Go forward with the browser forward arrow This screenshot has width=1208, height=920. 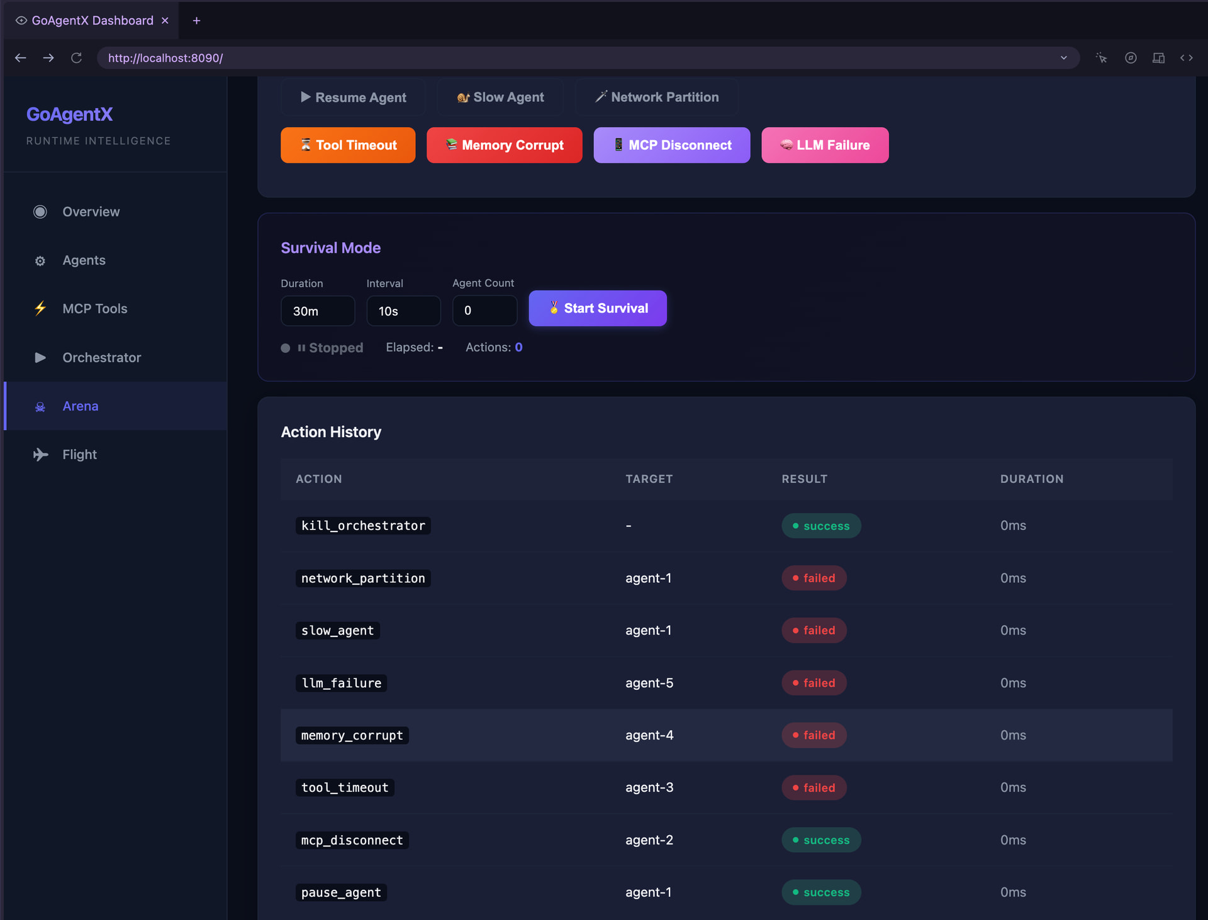48,58
